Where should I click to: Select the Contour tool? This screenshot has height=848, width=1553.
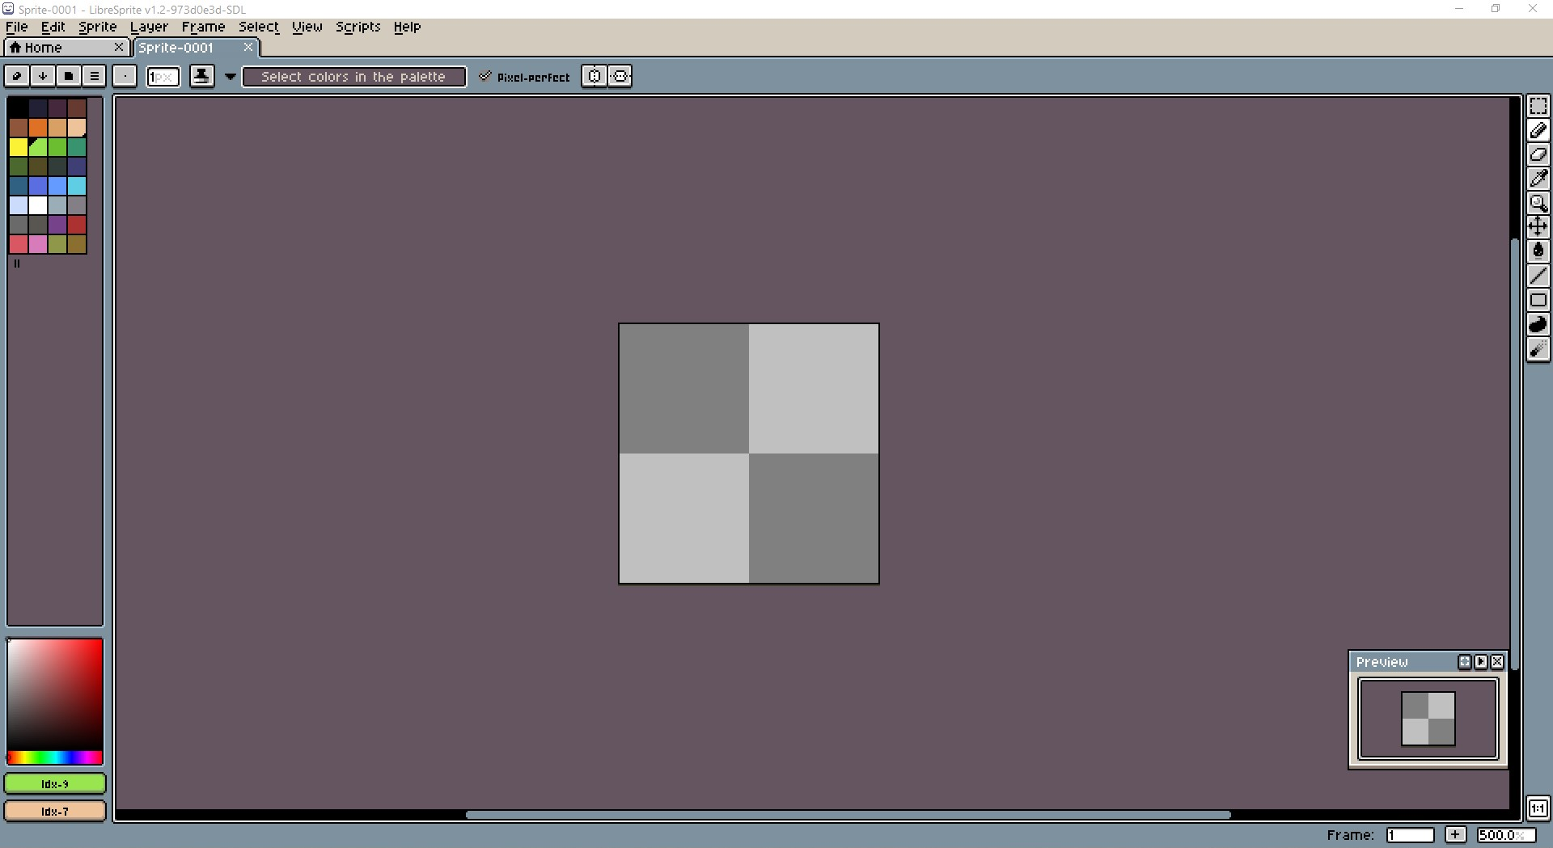[1538, 324]
